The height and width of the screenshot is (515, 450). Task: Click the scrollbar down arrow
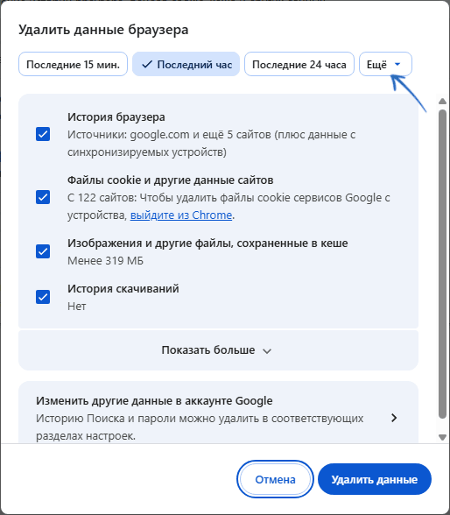point(442,437)
